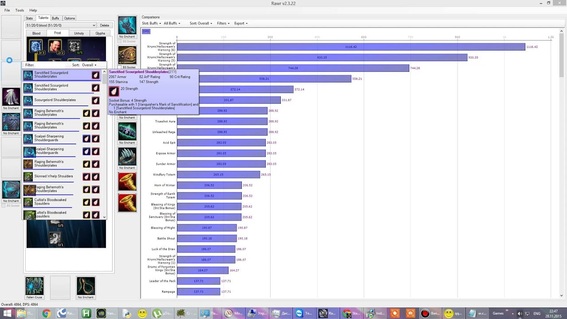Click the 2/2 Frost talent icon

click(55, 47)
